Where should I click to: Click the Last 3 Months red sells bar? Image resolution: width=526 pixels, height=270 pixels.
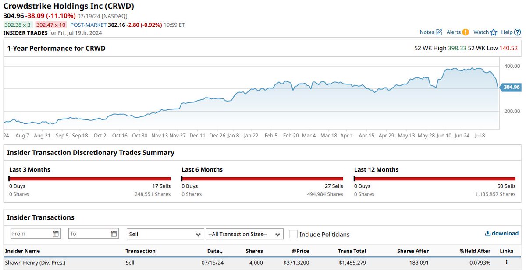[90, 179]
